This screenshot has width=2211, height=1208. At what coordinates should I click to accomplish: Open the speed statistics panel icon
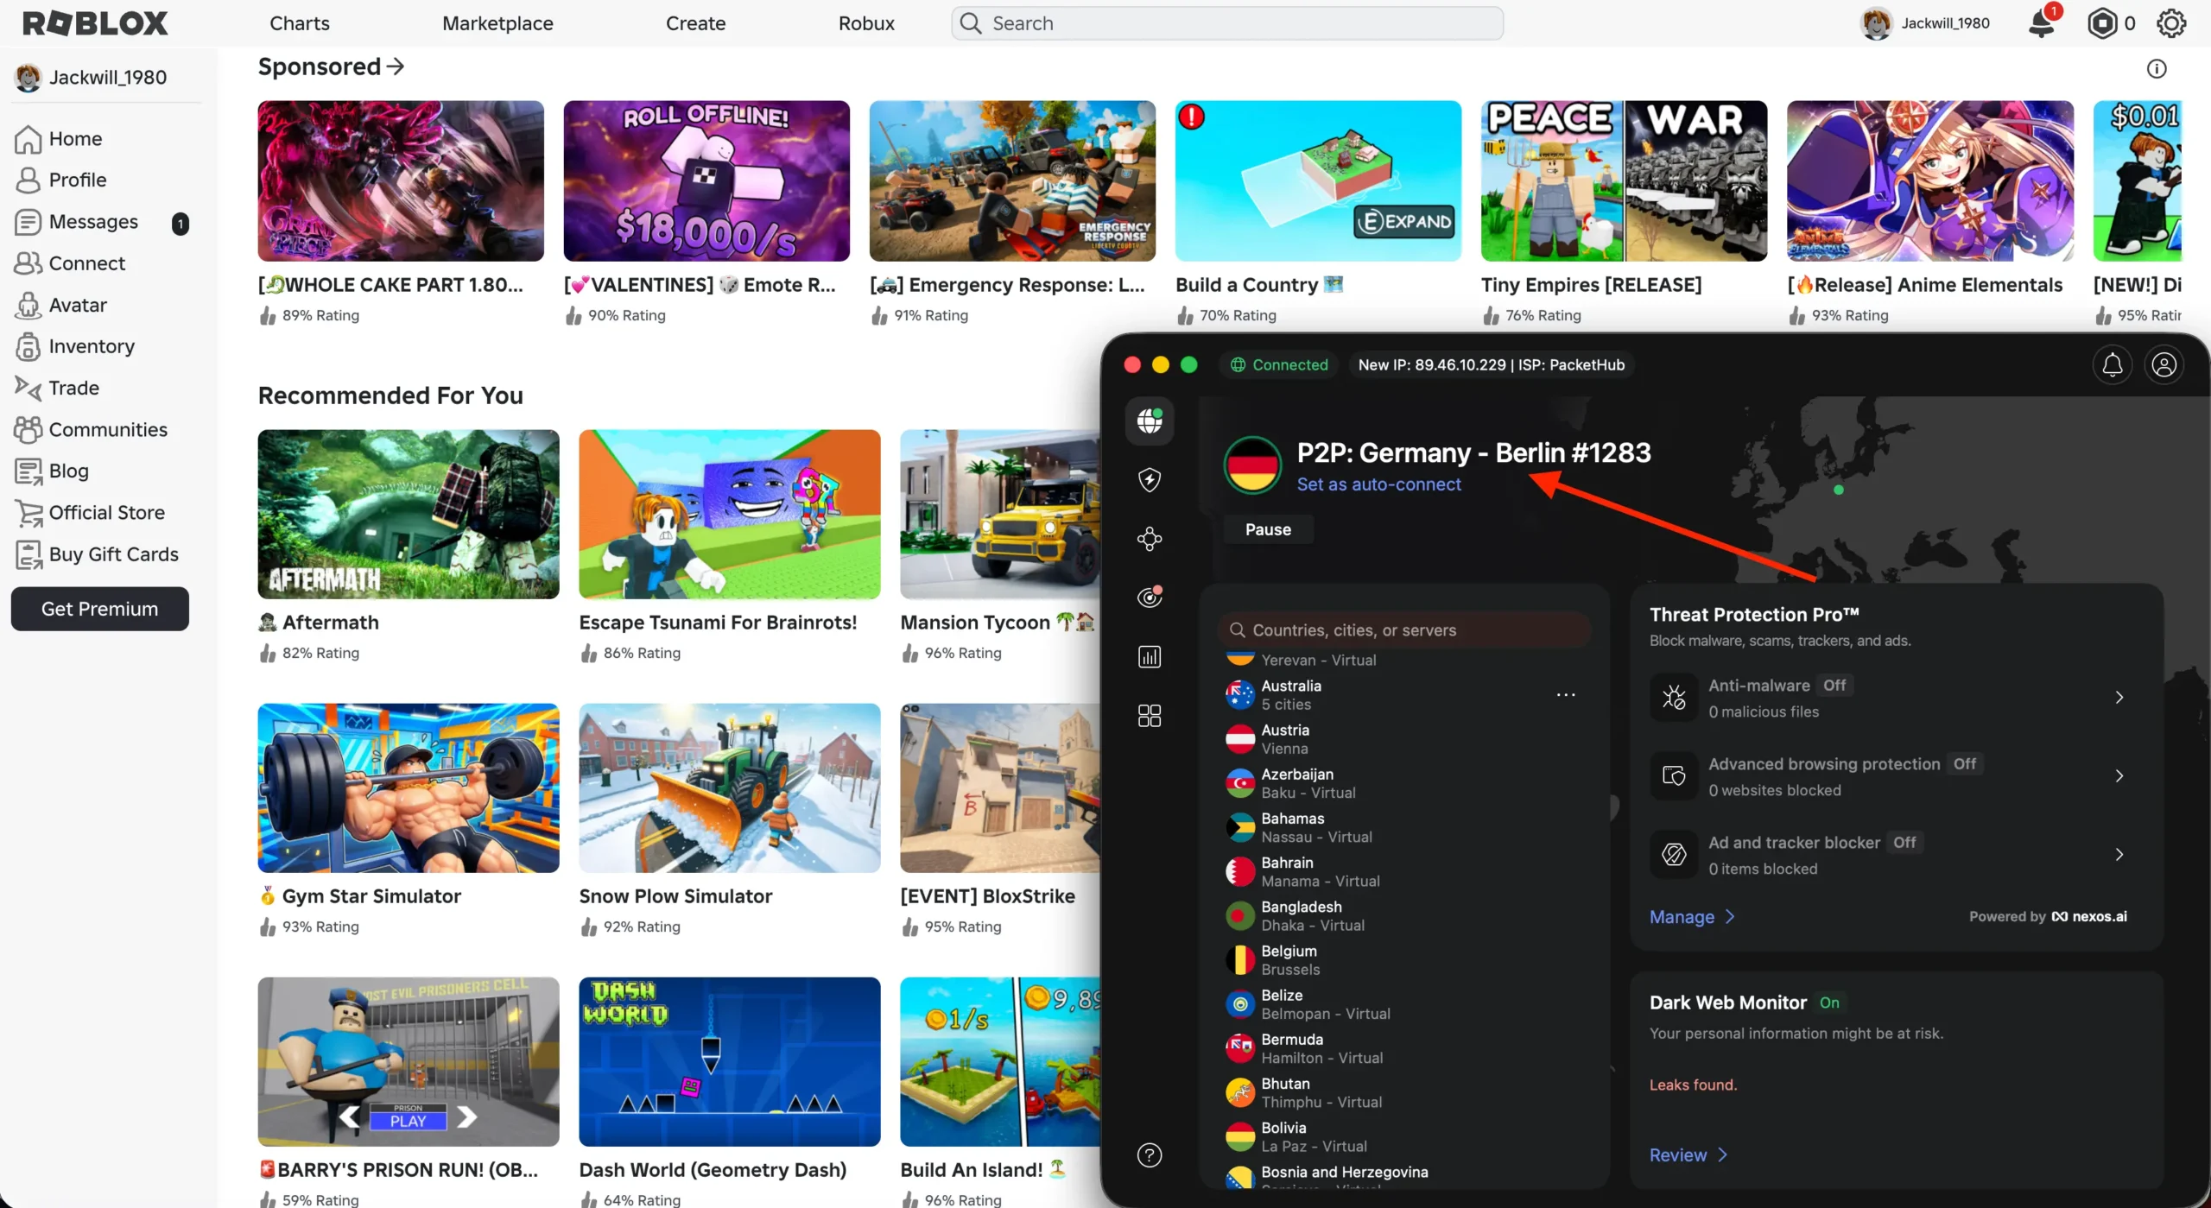(1149, 656)
